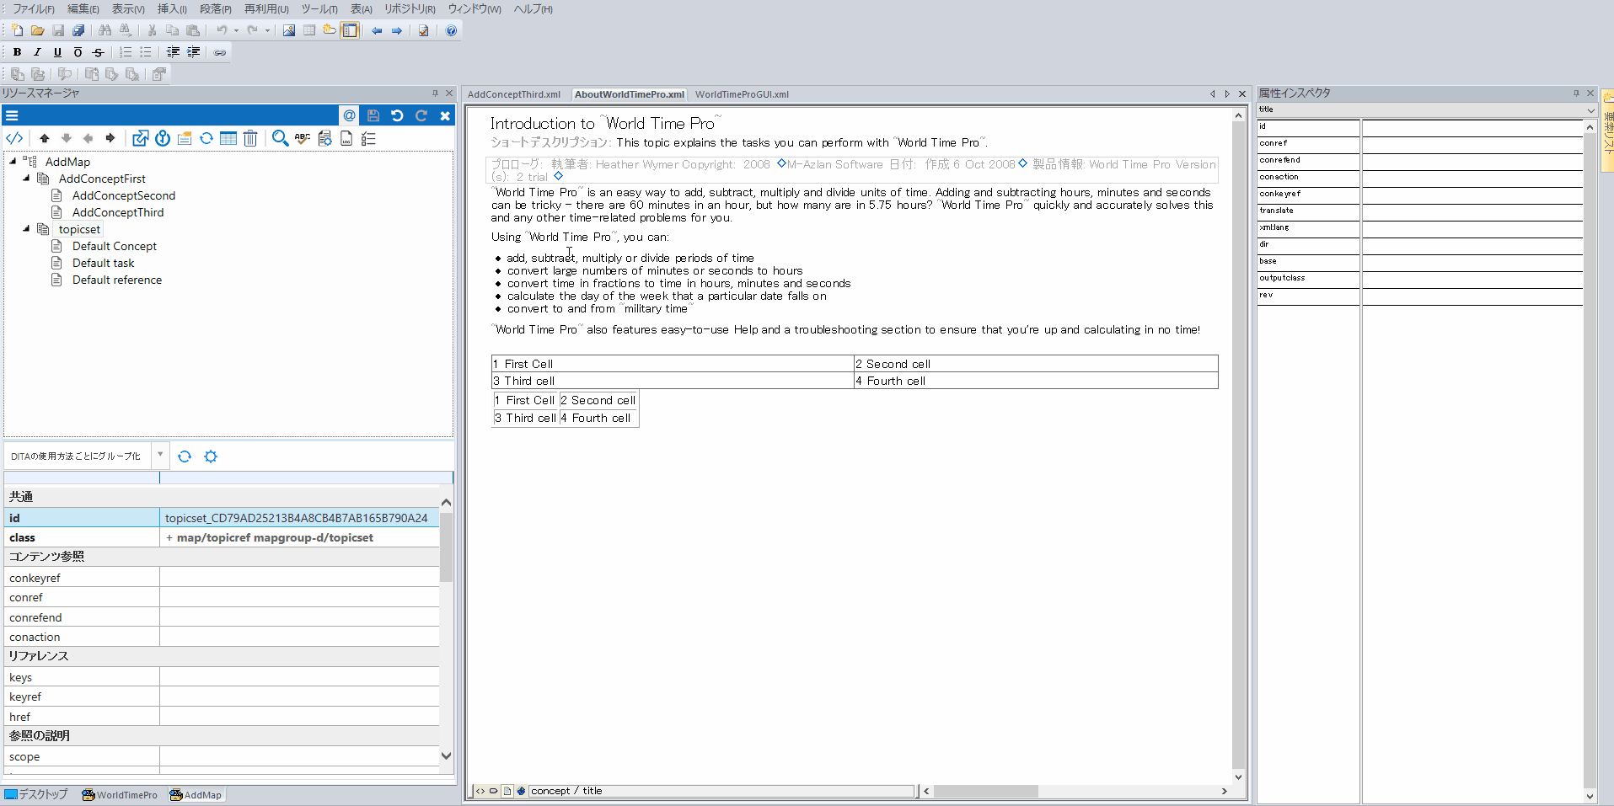Click the table icon in map toolbar
Image resolution: width=1614 pixels, height=806 pixels.
click(x=228, y=138)
